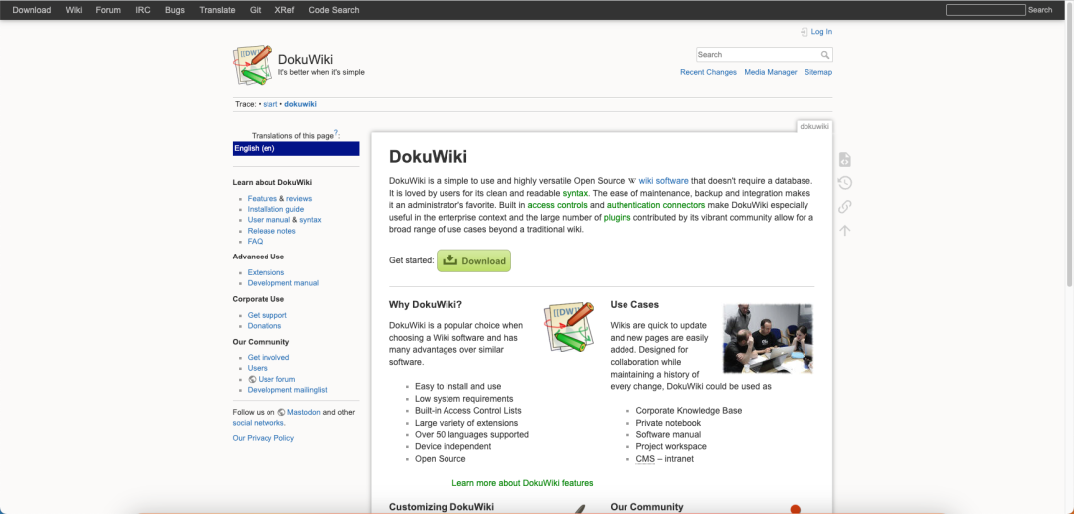Viewport: 1074px width, 514px height.
Task: Open the Users link in Our Community
Action: click(x=257, y=368)
